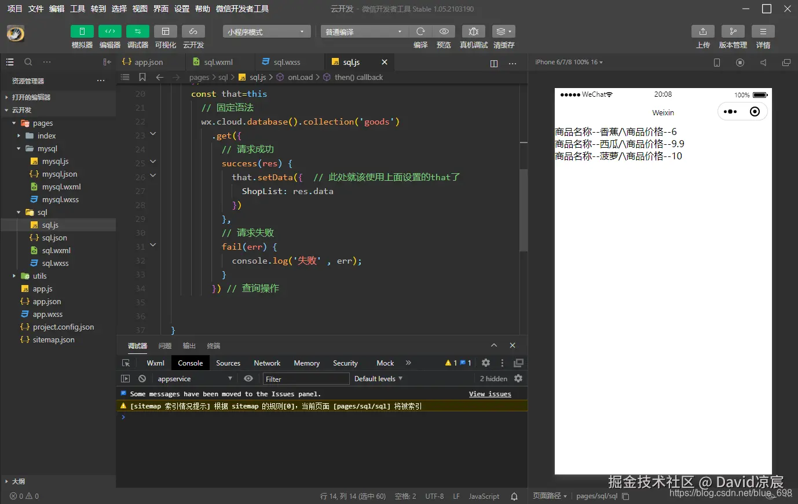Click the Preview eye icon in toolbar
This screenshot has width=798, height=504.
(444, 32)
